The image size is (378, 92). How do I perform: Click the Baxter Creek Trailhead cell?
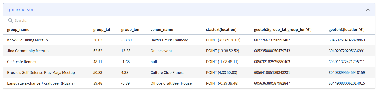169,40
